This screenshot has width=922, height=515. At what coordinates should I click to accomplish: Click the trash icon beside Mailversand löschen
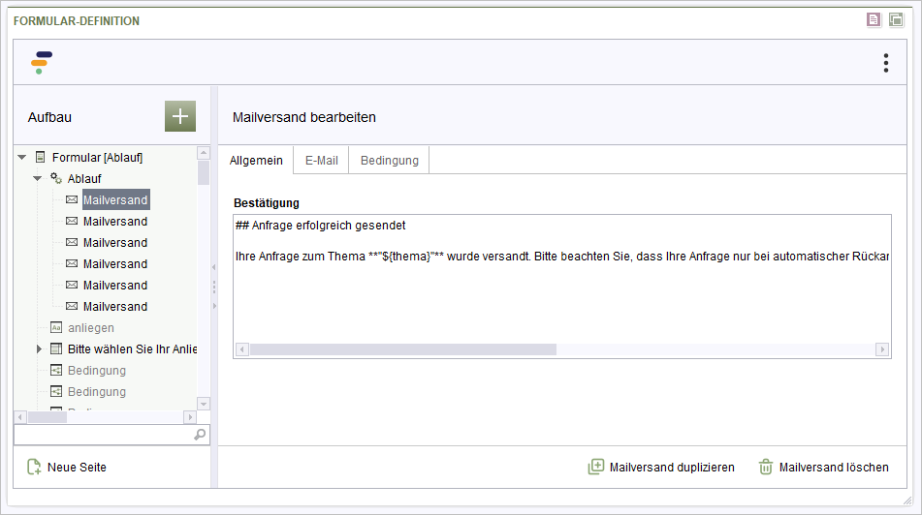pos(766,467)
